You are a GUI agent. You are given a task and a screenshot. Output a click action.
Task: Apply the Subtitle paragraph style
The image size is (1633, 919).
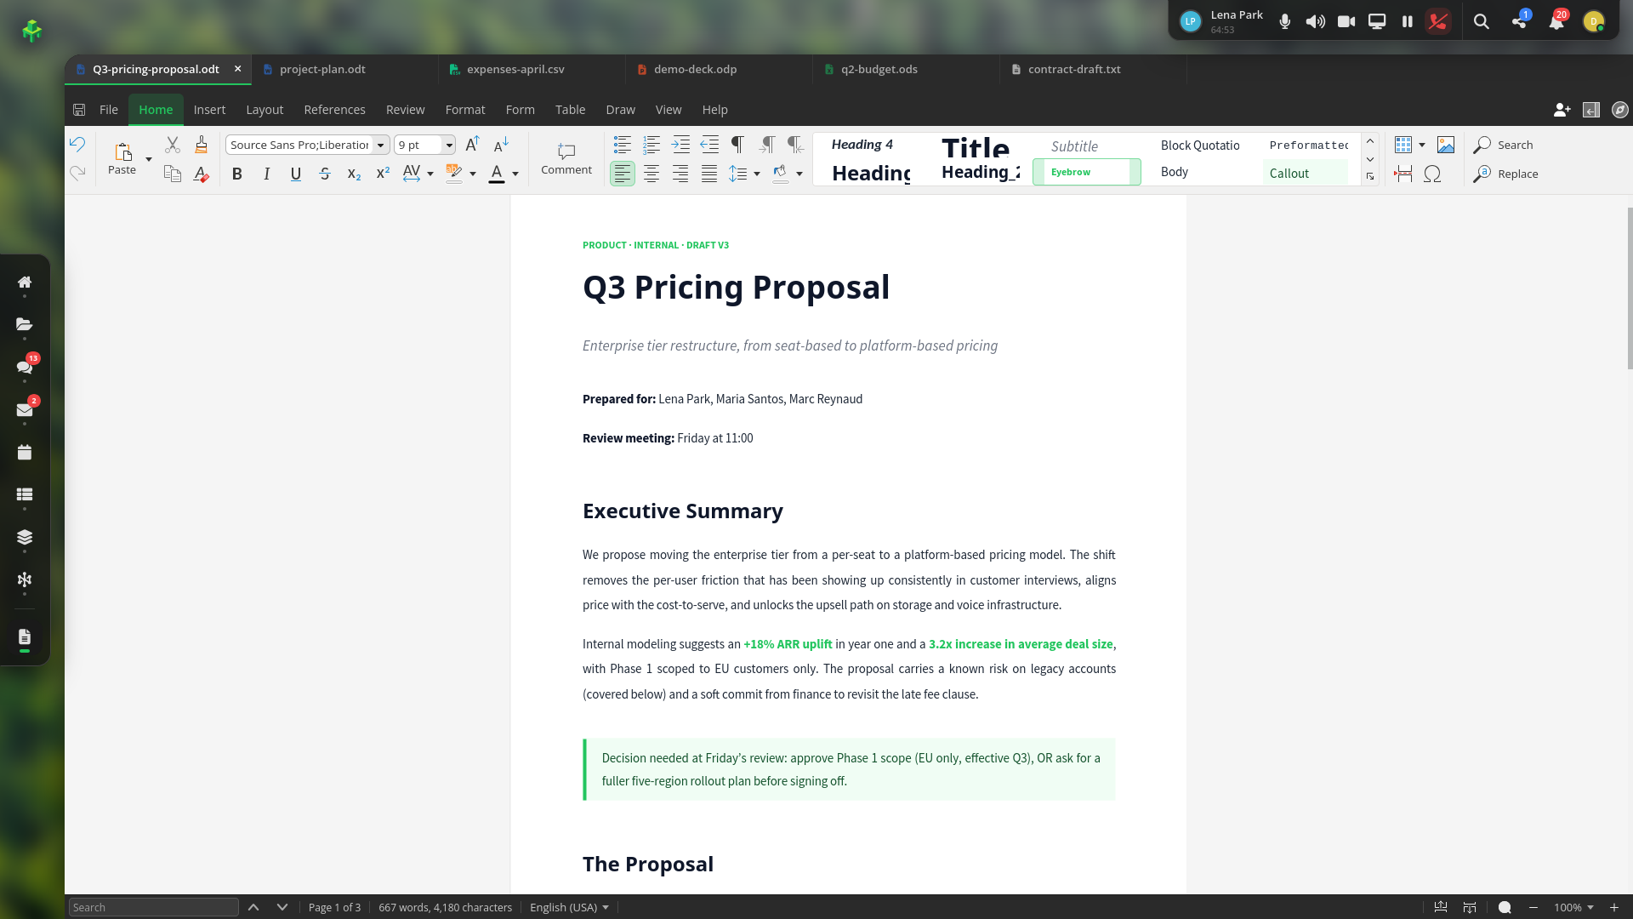pyautogui.click(x=1074, y=146)
